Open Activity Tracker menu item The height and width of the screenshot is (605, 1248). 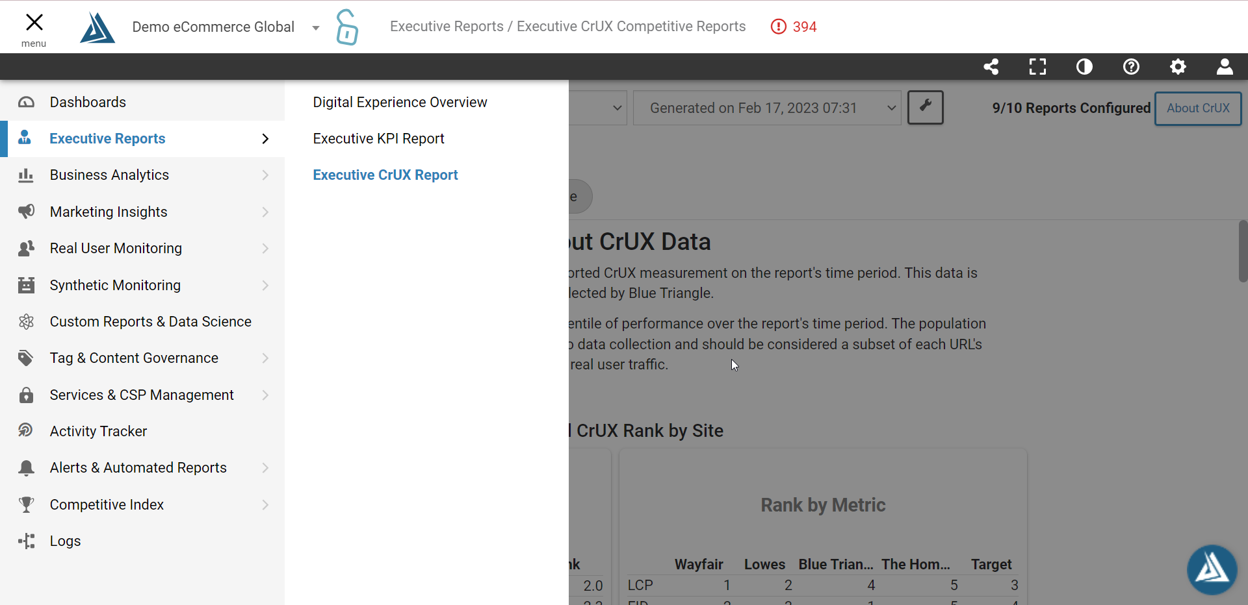click(x=142, y=431)
